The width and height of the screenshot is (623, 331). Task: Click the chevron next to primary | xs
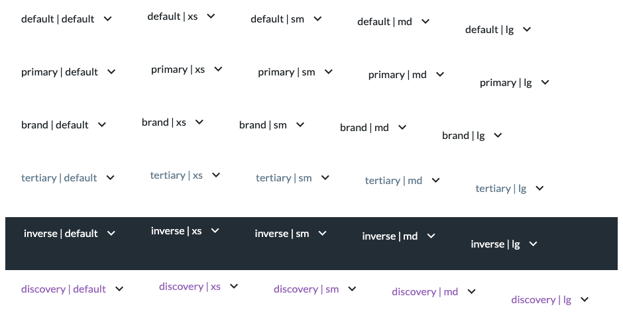[x=218, y=69]
